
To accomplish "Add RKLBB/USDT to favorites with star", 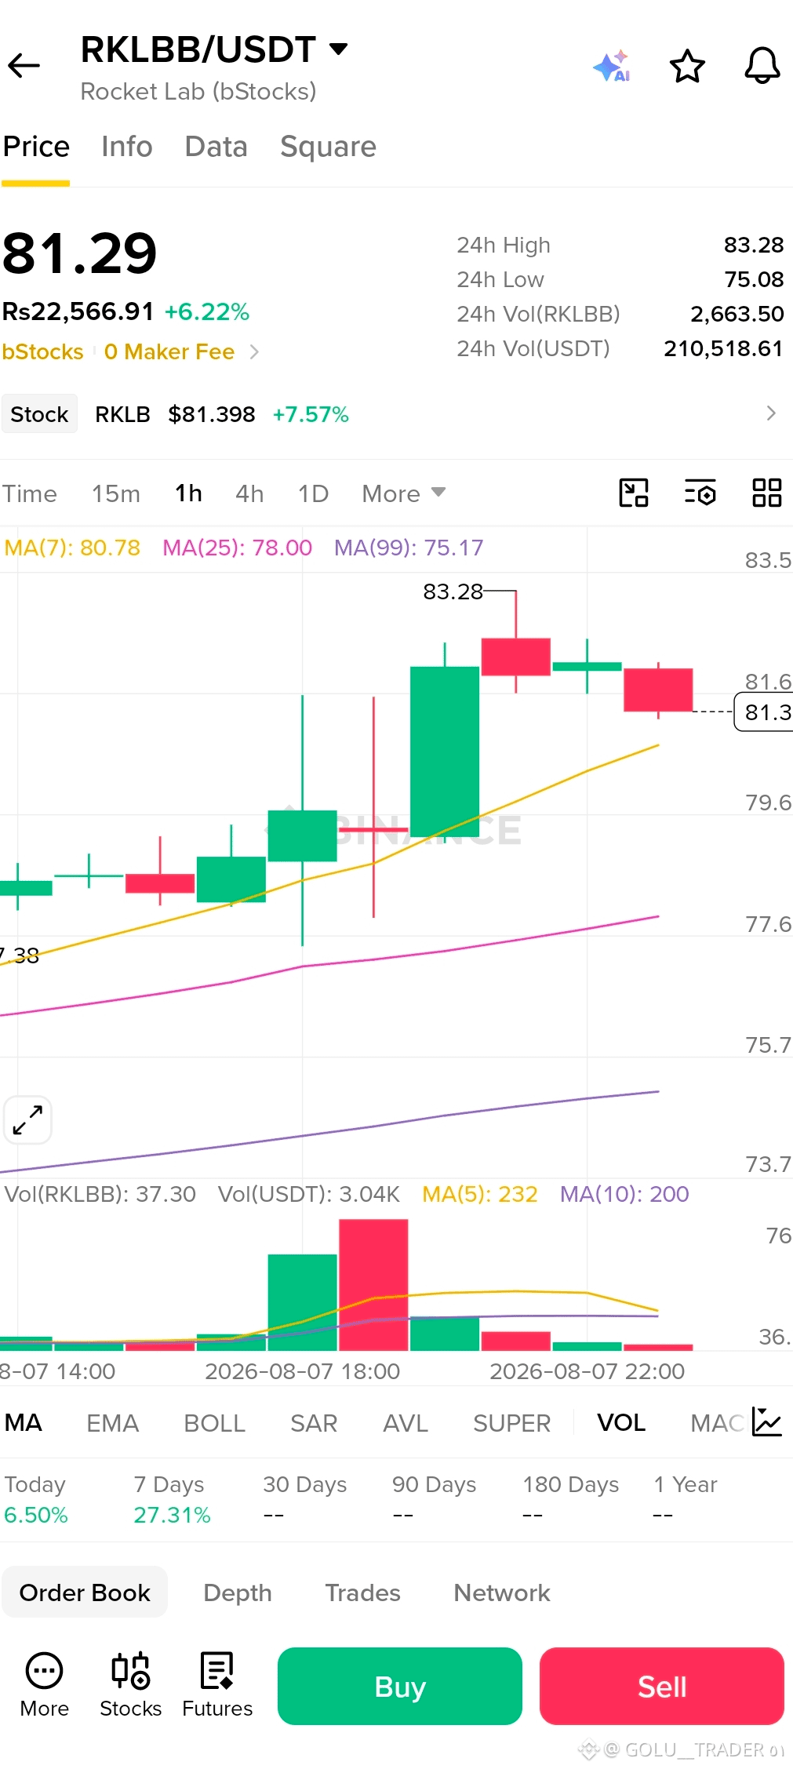I will [687, 66].
